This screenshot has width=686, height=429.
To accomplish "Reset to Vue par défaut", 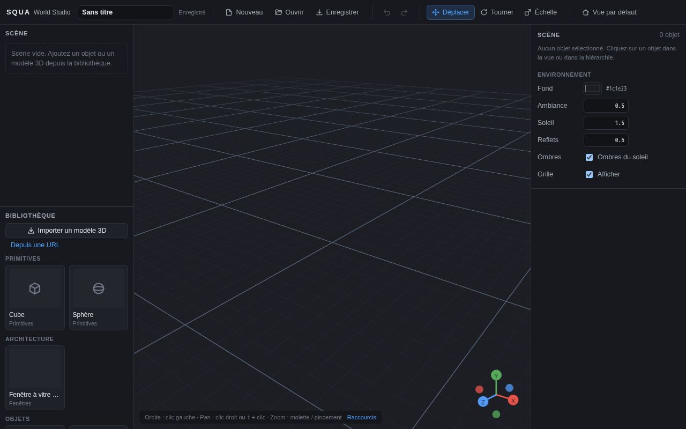I will (x=609, y=12).
